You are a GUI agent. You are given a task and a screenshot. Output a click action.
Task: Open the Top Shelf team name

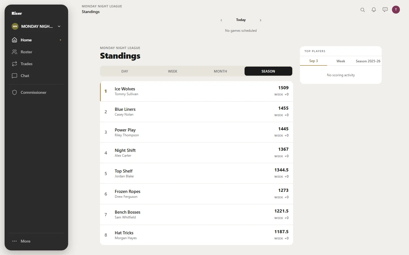coord(124,171)
